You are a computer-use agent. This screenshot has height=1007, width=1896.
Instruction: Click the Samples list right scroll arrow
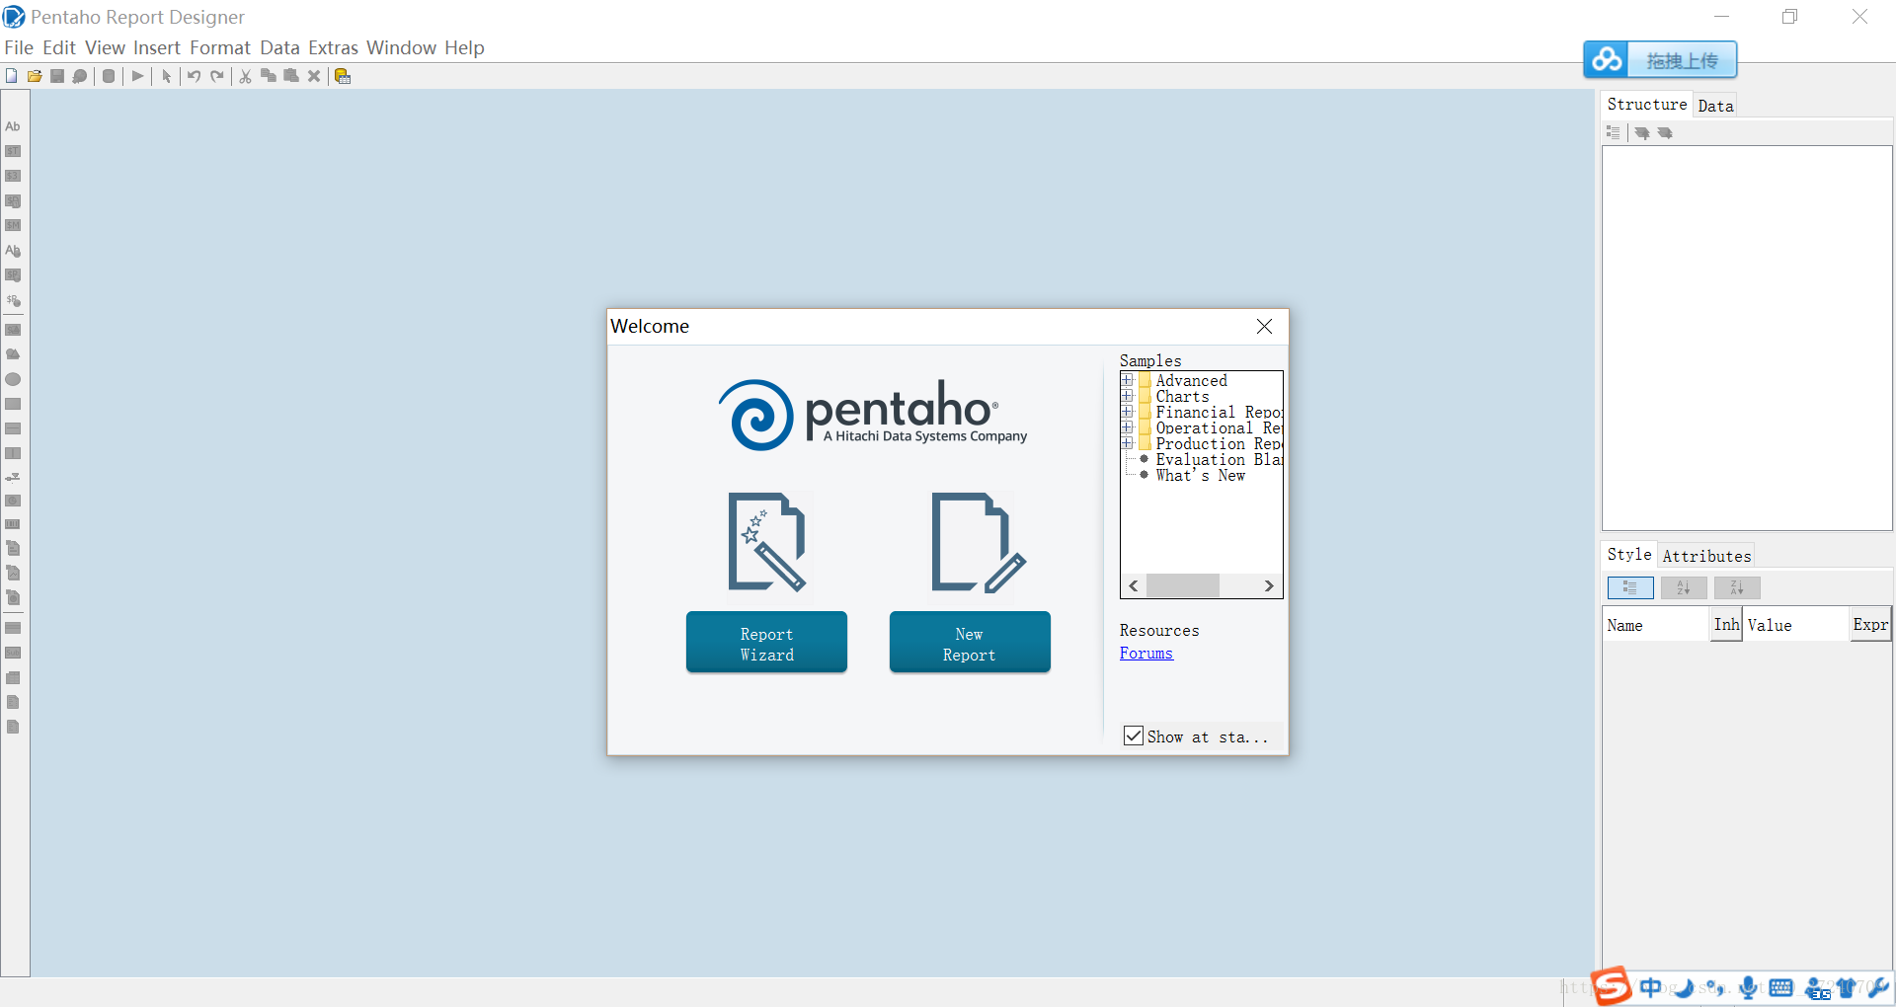click(x=1269, y=585)
